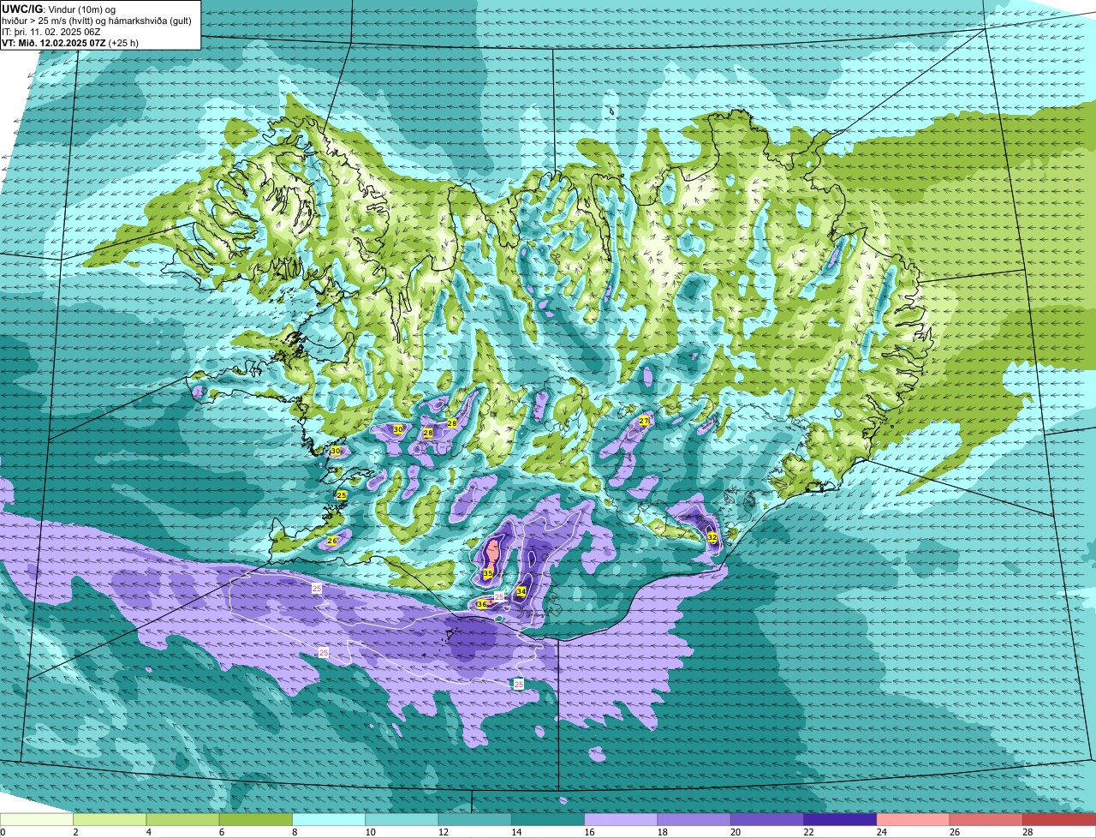Click the 26–28 m/s salmon red legend swatch
The width and height of the screenshot is (1096, 838).
point(986,819)
